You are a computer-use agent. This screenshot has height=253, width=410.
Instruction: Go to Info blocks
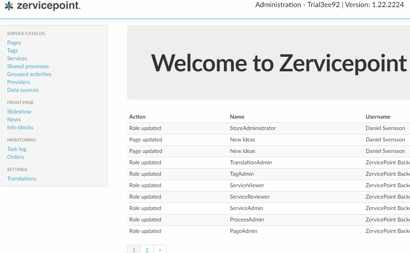(x=20, y=127)
